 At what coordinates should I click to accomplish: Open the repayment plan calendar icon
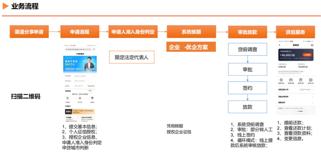(311, 80)
